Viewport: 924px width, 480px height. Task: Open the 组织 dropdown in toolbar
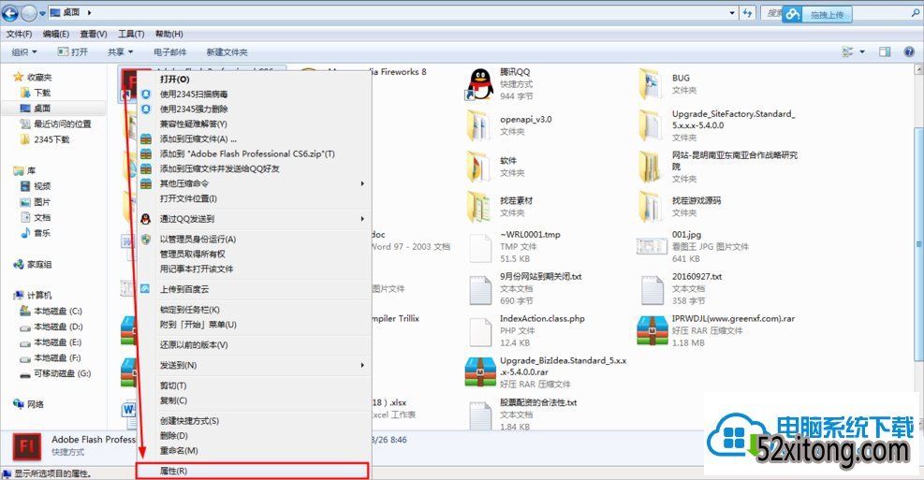(x=24, y=51)
